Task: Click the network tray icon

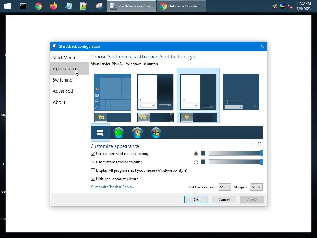Action: tap(275, 7)
